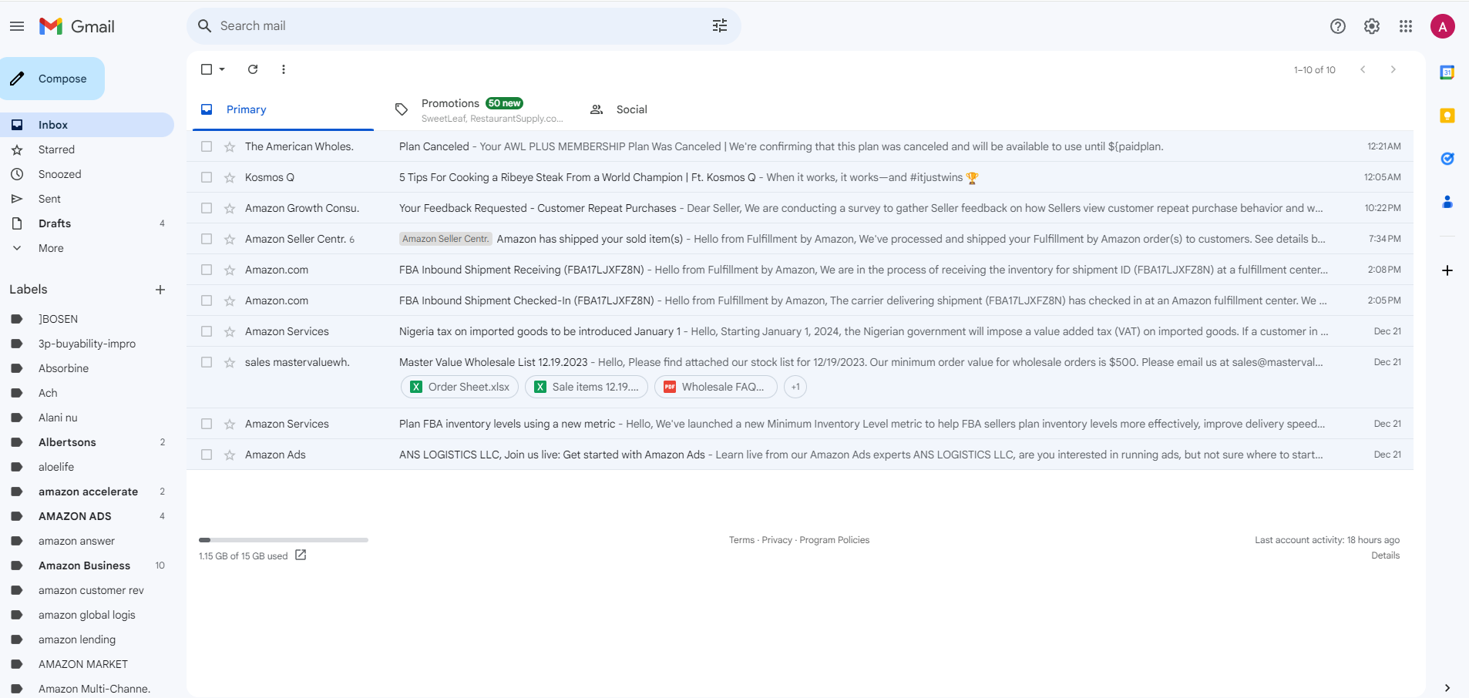Open the Settings gear icon
The width and height of the screenshot is (1469, 698).
click(1372, 26)
